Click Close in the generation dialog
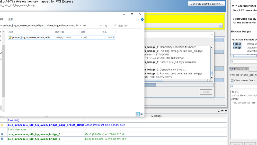 pyautogui.click(x=206, y=92)
